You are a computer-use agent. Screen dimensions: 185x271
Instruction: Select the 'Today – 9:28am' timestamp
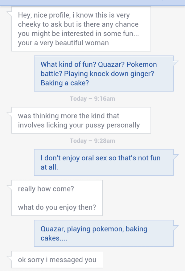[x=92, y=141]
